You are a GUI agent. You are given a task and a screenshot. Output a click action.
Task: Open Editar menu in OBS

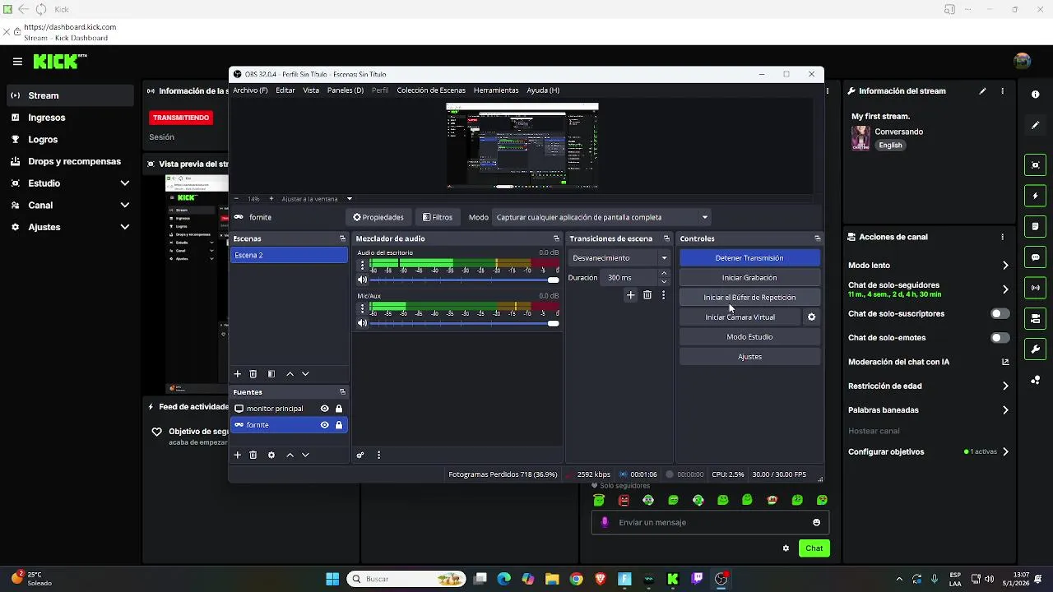pos(285,90)
